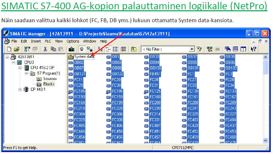
Task: Click the Up One Level folder icon
Action: click(x=134, y=49)
